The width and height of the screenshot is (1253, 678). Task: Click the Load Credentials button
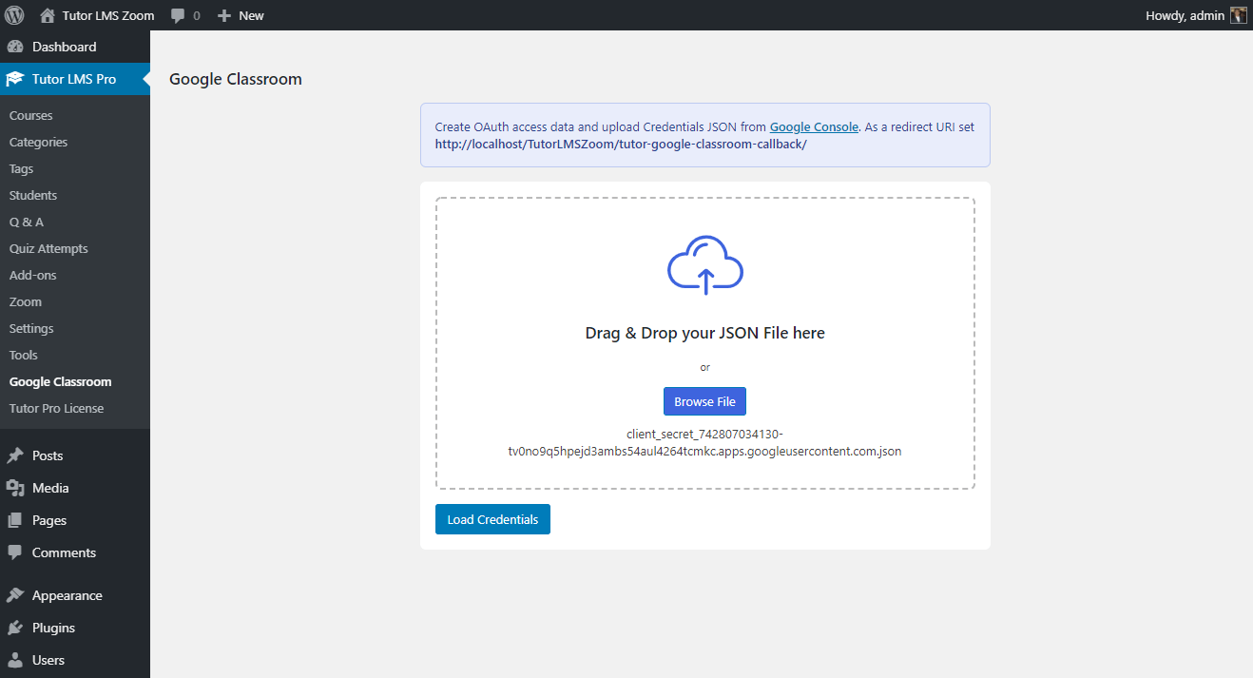click(492, 519)
